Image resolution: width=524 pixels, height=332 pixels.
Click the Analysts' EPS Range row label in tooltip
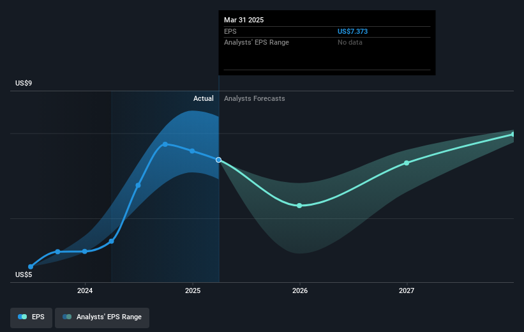257,43
